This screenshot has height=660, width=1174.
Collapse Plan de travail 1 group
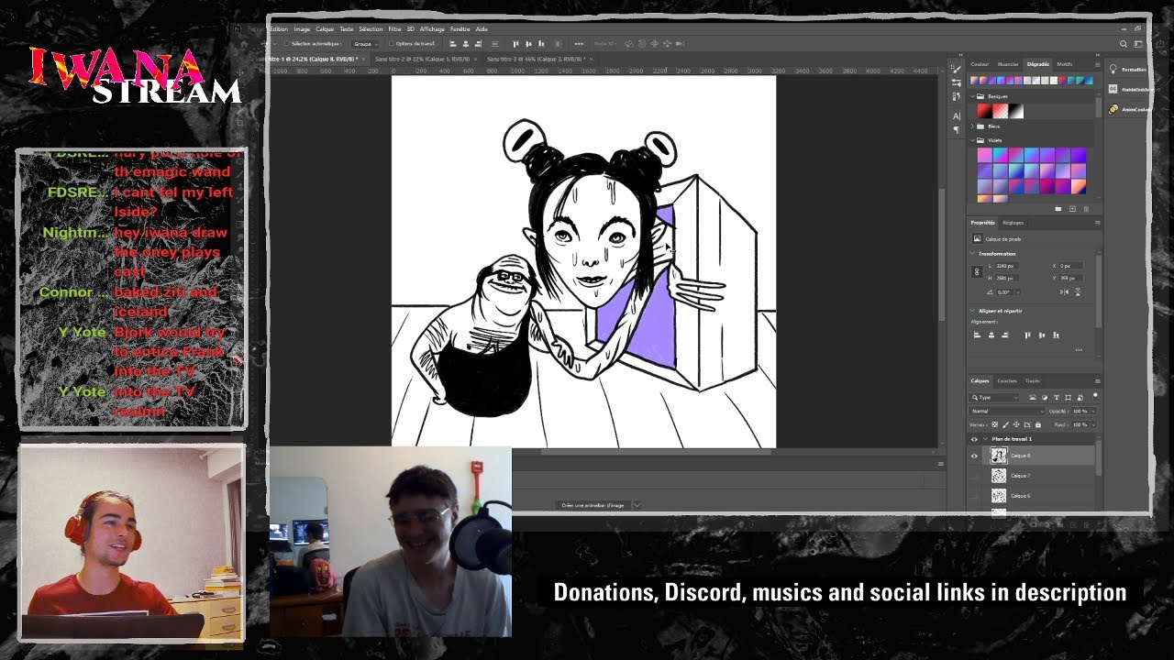click(985, 439)
